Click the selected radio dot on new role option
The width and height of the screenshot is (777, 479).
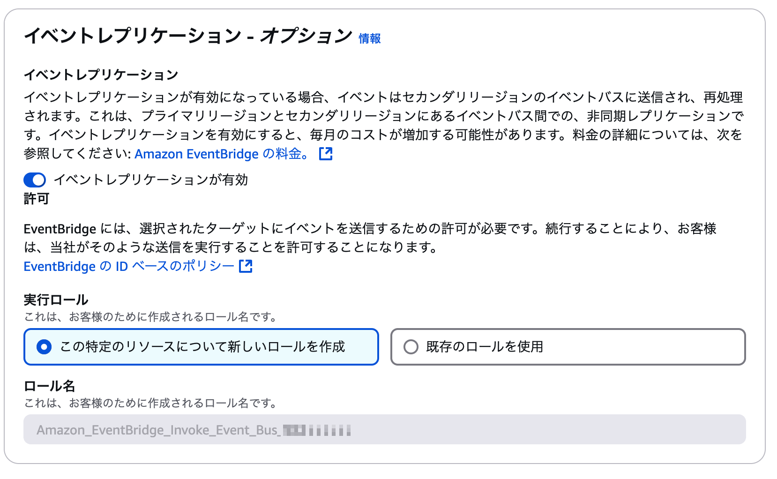[x=44, y=347]
